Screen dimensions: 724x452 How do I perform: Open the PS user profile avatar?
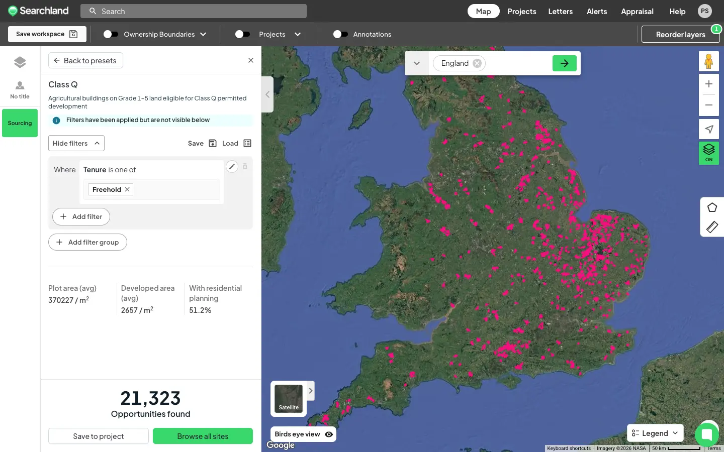click(x=705, y=11)
